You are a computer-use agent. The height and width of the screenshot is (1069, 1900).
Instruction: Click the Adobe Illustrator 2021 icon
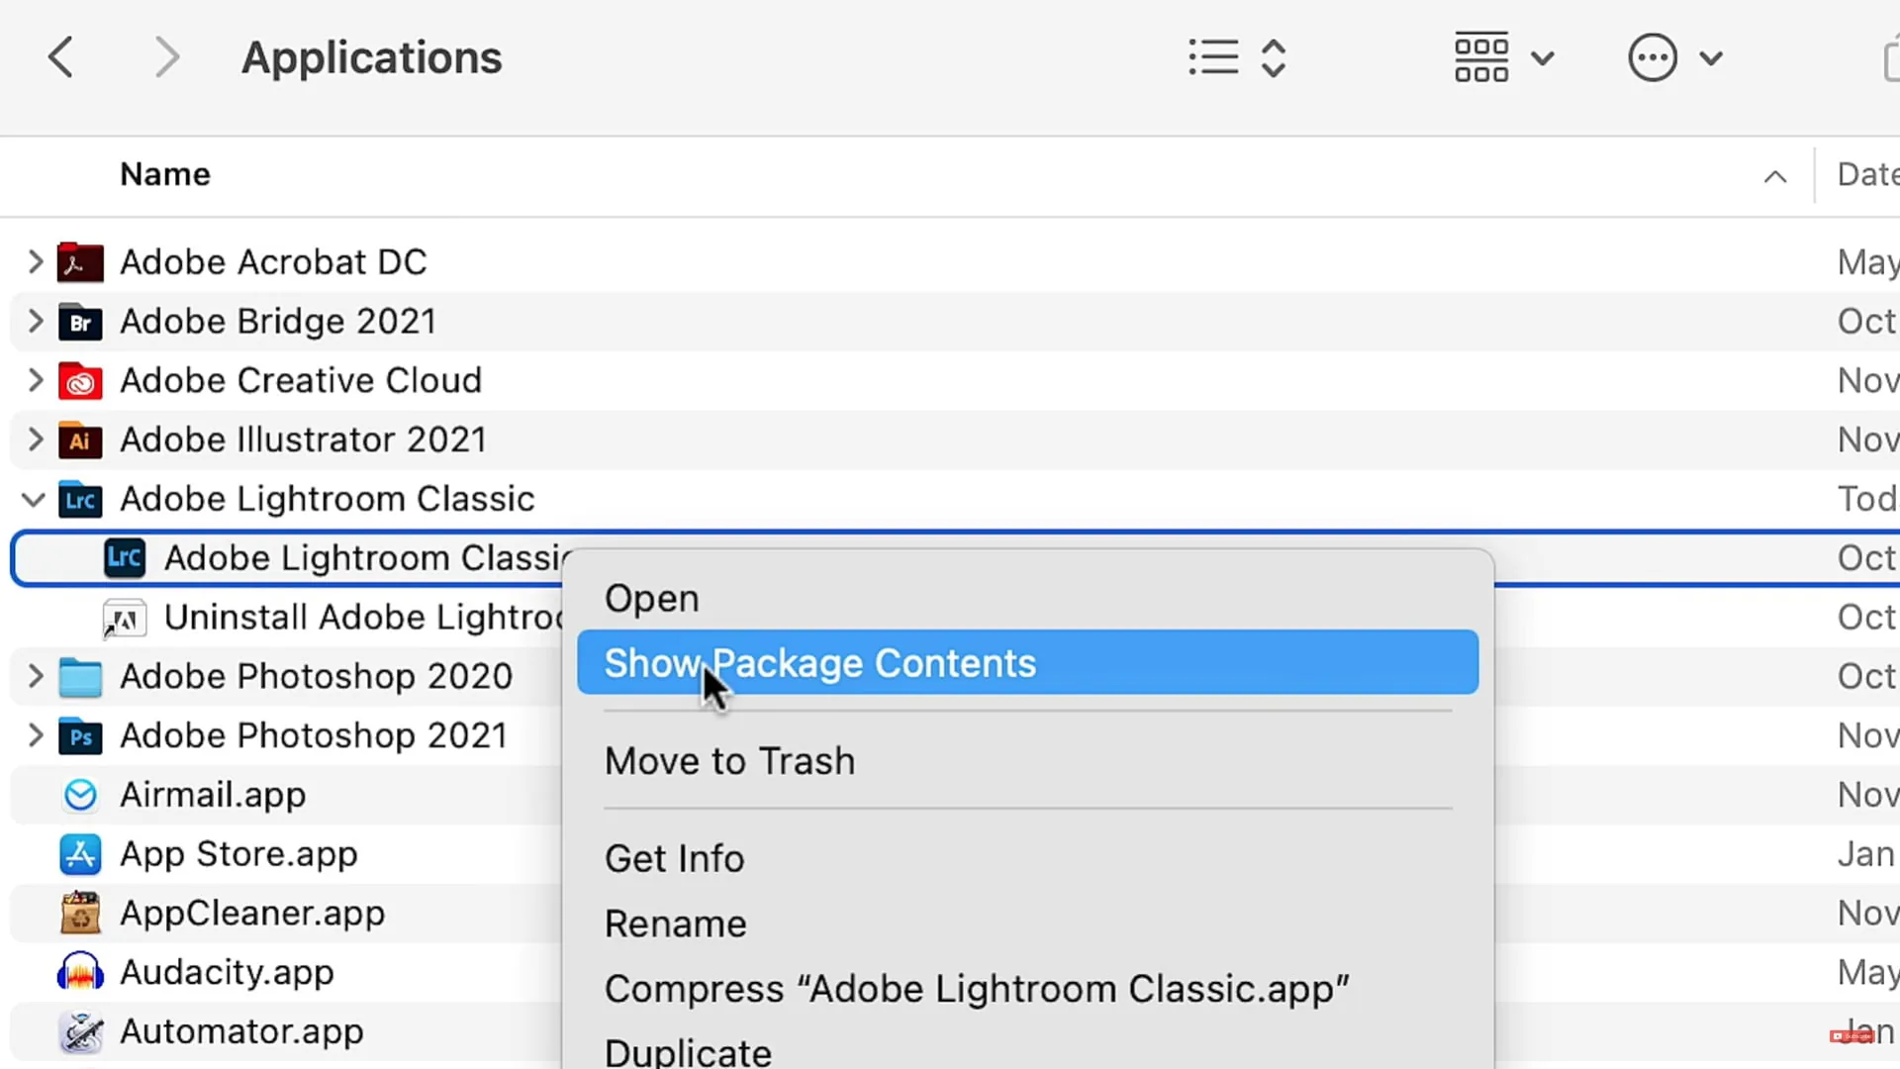tap(80, 440)
